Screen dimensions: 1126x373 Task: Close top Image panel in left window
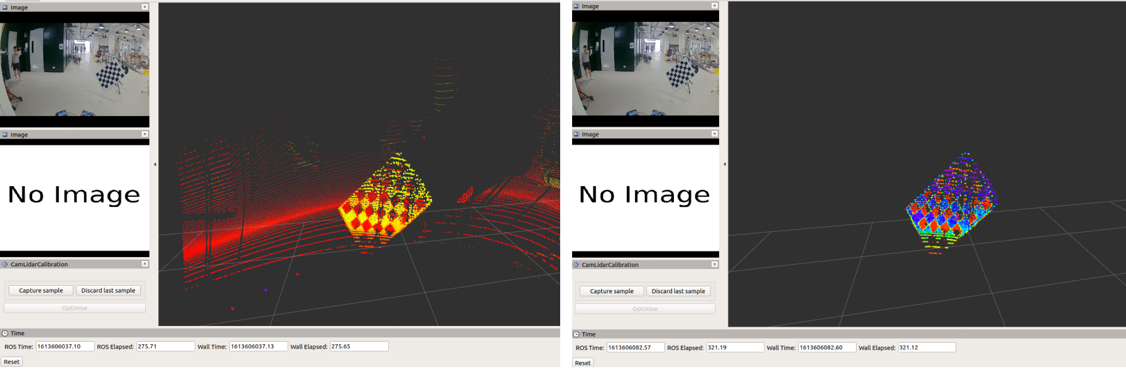144,7
